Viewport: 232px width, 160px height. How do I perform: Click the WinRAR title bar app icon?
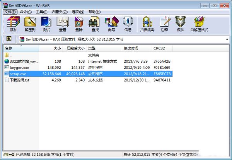coord(5,5)
